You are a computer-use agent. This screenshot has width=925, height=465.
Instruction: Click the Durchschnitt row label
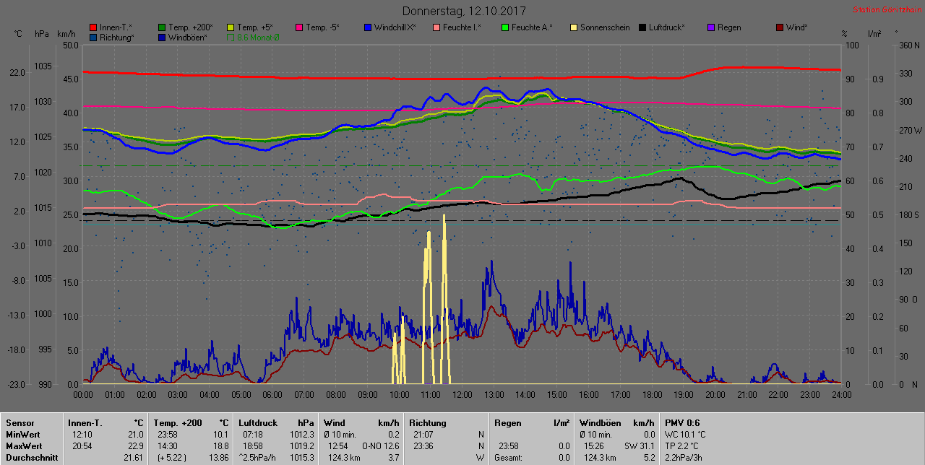point(31,458)
